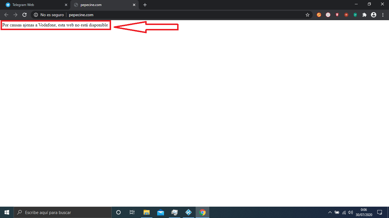Close the Chrome window

click(x=382, y=4)
